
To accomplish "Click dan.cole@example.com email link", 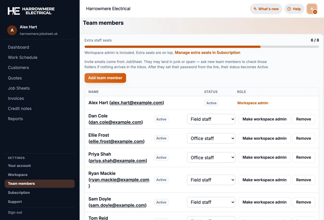I will click(116, 122).
